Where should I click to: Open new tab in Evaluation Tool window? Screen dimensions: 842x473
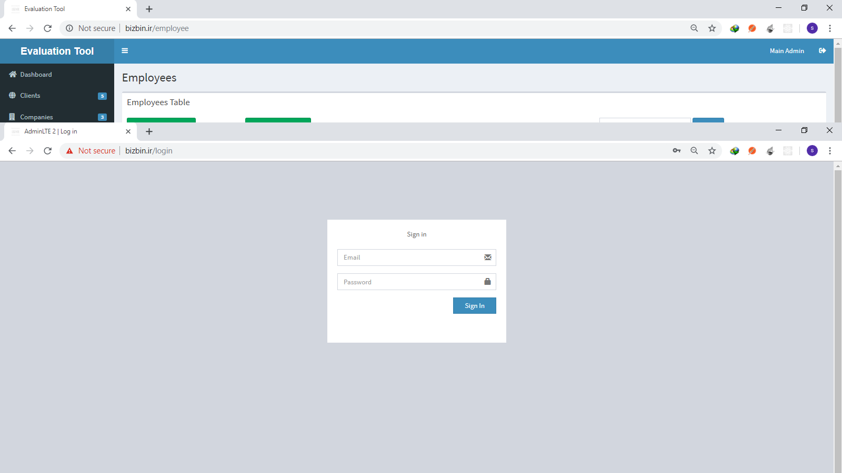tap(149, 9)
